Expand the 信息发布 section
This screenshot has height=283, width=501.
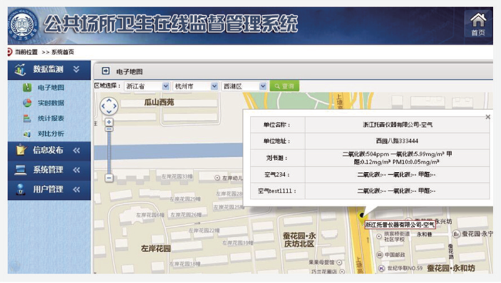point(76,150)
